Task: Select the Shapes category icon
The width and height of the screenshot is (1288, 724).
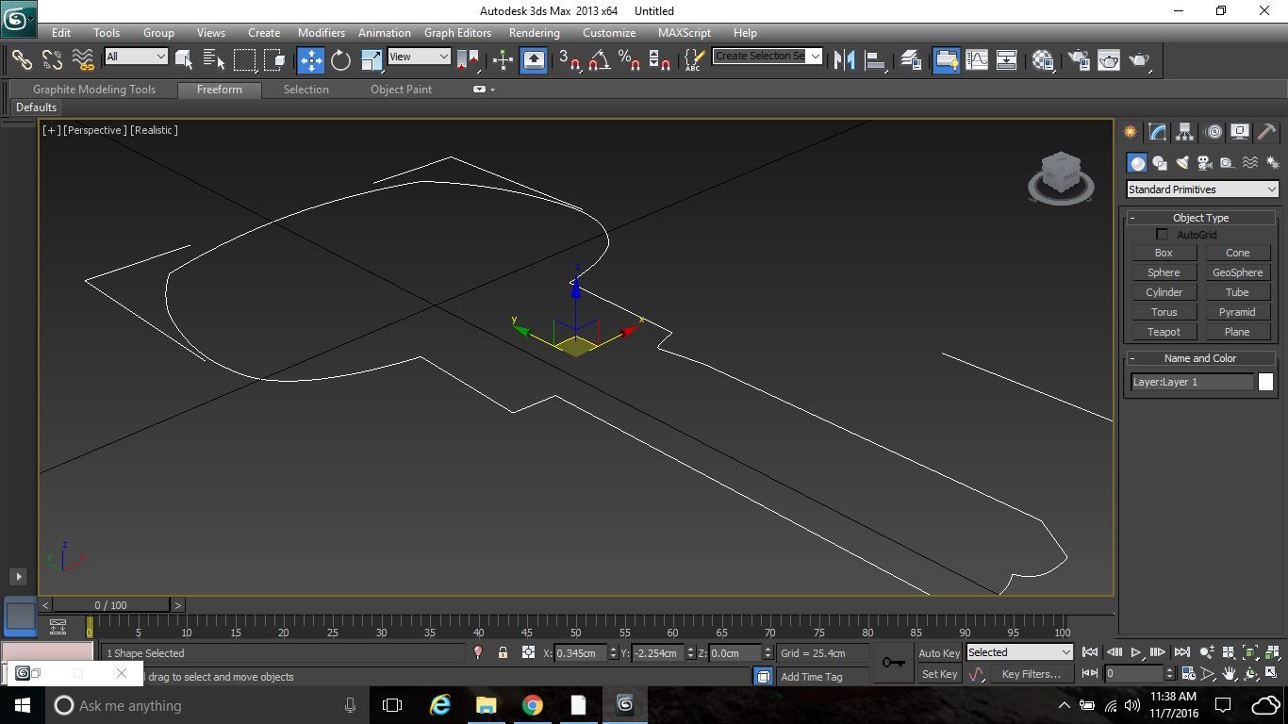Action: [x=1160, y=163]
